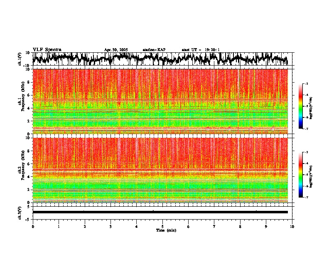
Task: Click the log(PSD) label beside ch.2 color bar
Action: (311, 176)
